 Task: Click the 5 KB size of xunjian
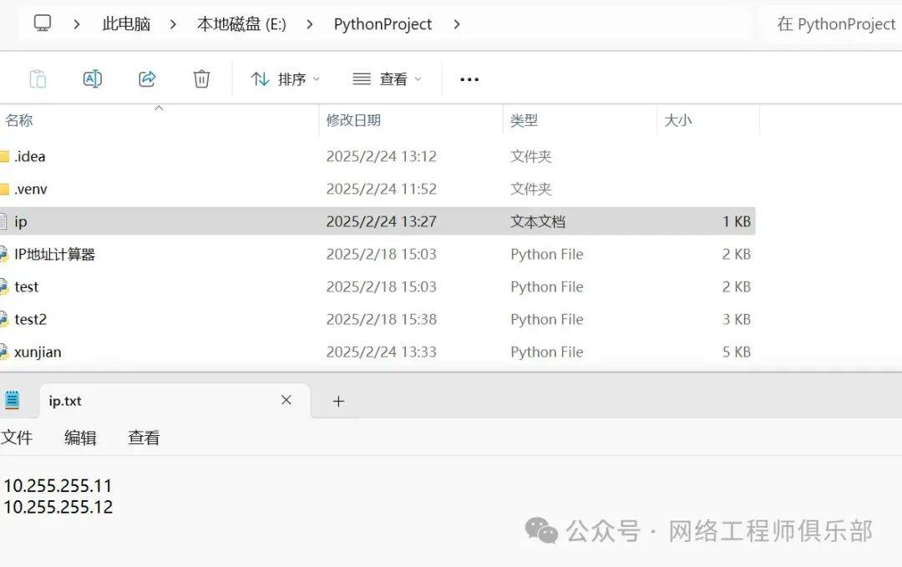pos(737,352)
